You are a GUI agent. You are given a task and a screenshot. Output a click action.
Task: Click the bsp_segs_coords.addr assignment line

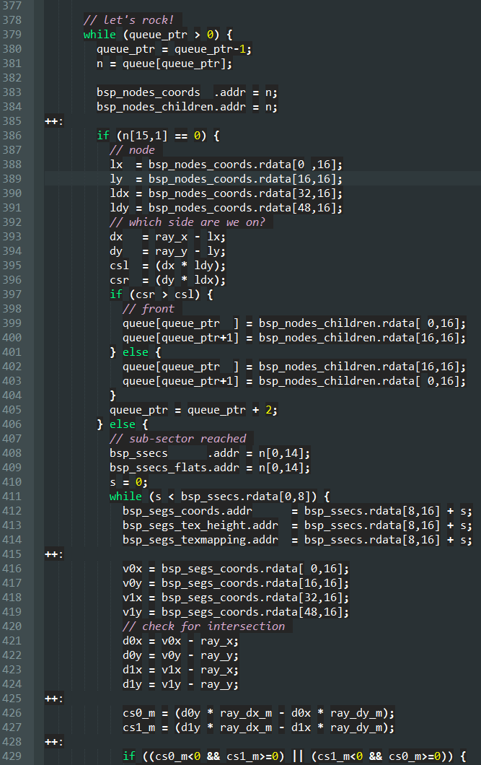(297, 511)
